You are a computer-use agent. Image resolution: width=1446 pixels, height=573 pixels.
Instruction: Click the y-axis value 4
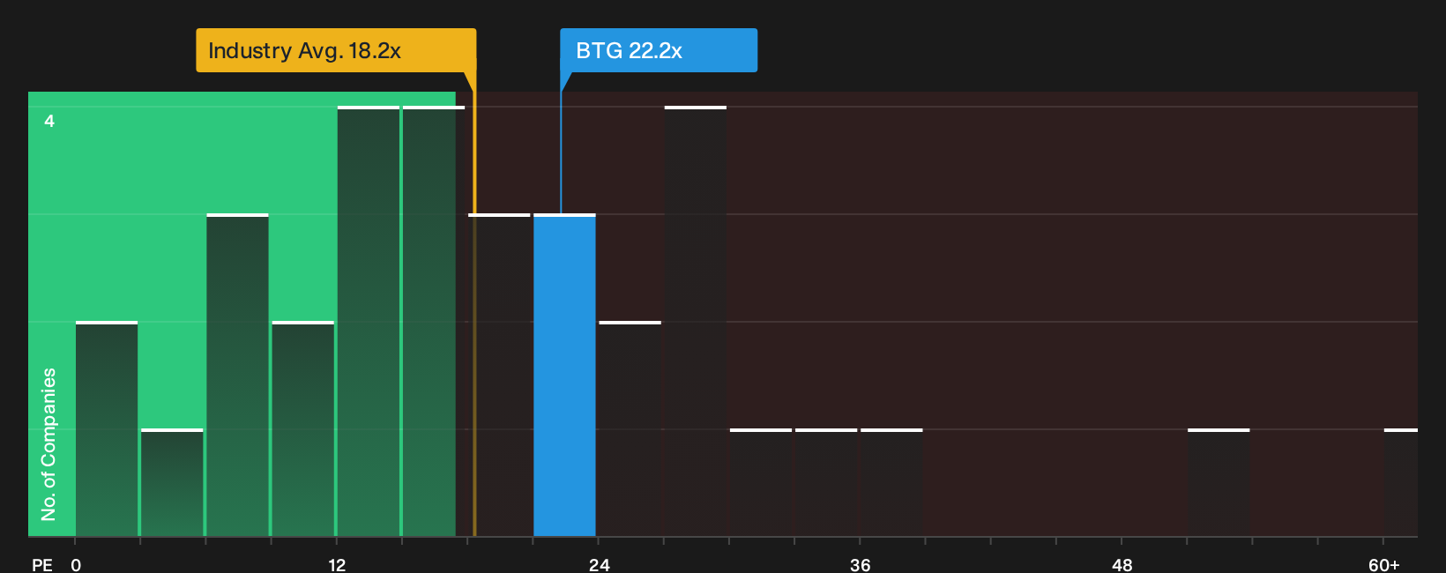[x=49, y=121]
